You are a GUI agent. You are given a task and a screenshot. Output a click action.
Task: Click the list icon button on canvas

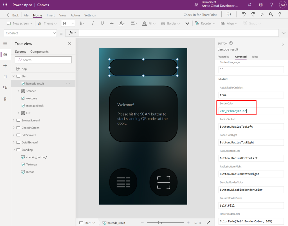click(x=123, y=182)
